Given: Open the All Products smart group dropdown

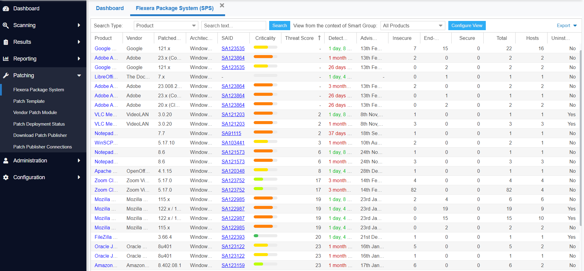Looking at the screenshot, I should point(412,26).
